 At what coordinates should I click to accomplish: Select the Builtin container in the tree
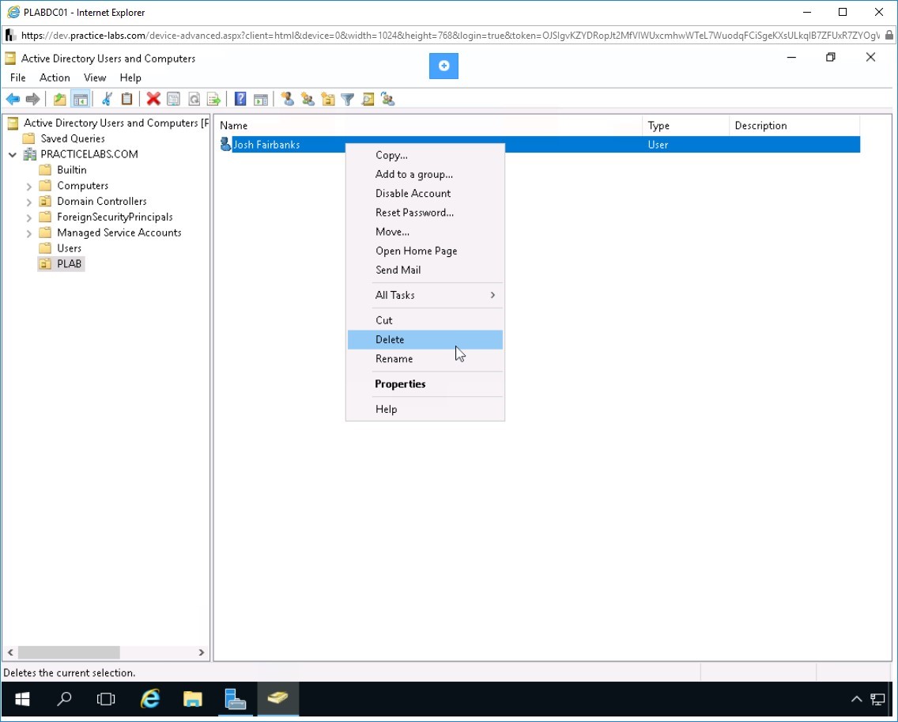[x=72, y=170]
